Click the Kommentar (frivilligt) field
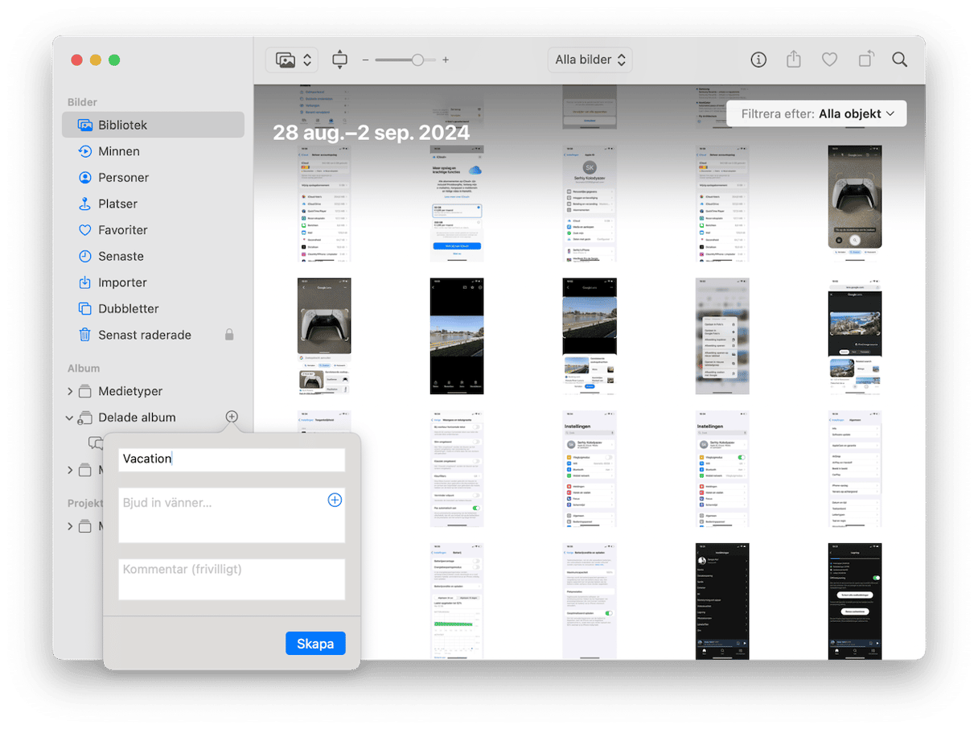 (232, 579)
